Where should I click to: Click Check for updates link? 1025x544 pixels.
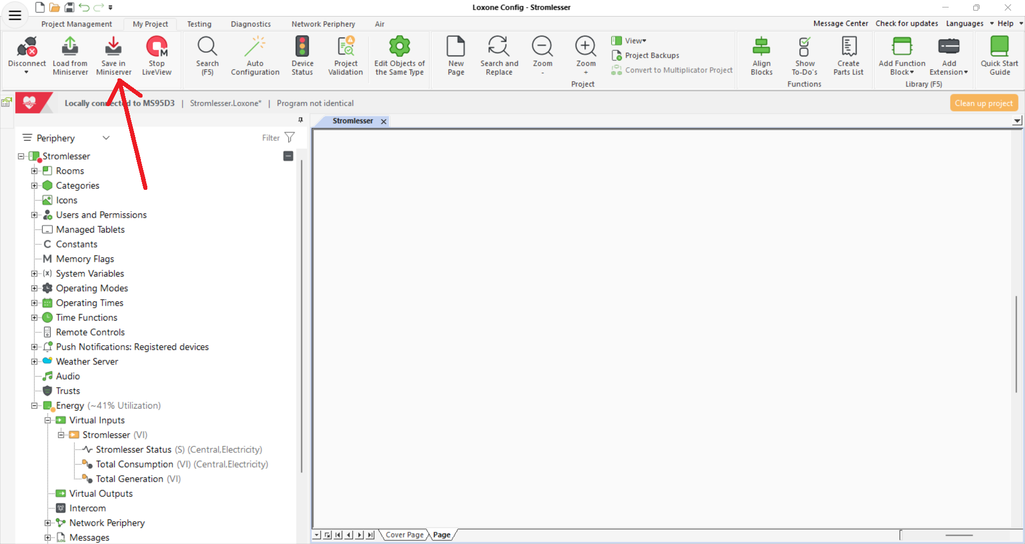coord(906,23)
